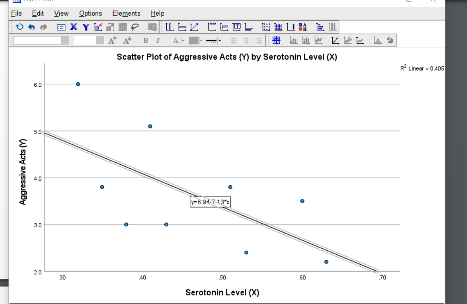Open the Properties window icon
Viewport: 467px width, 304px height.
pyautogui.click(x=61, y=27)
